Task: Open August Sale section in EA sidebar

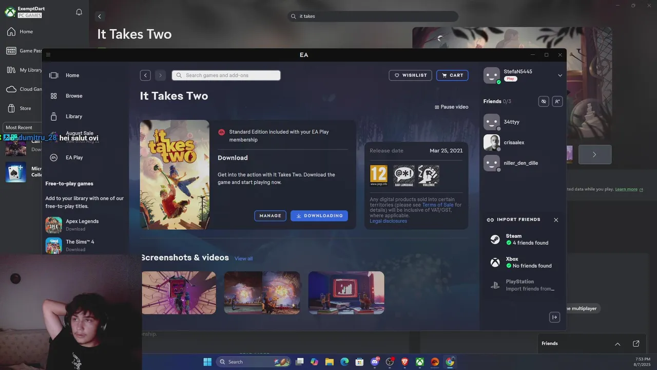Action: click(x=80, y=133)
